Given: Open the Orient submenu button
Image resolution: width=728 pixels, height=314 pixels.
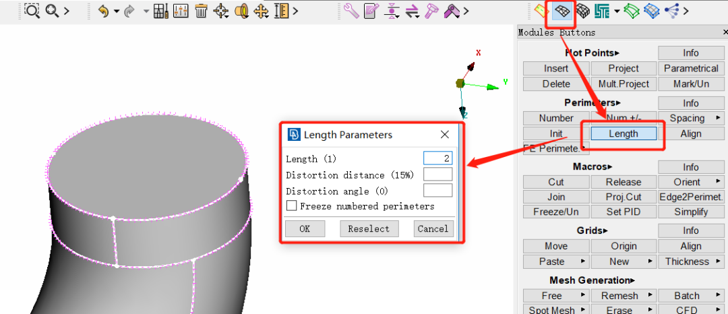Looking at the screenshot, I should click(691, 182).
